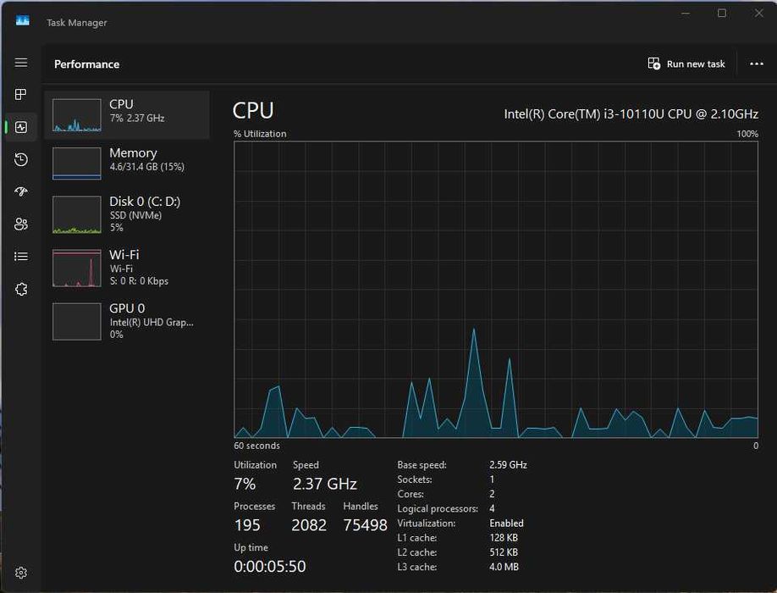Select the CPU performance item

[127, 114]
